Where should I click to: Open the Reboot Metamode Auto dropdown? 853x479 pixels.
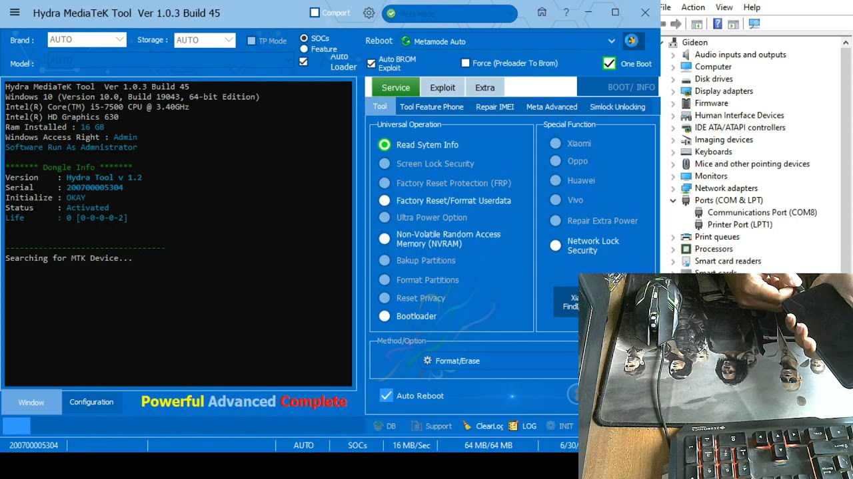point(509,41)
